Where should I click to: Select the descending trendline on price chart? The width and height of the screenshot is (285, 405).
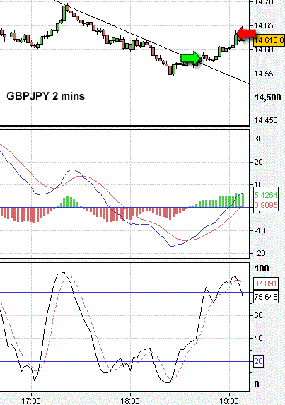click(151, 42)
